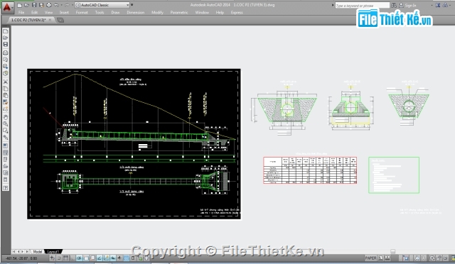The image size is (455, 264).
Task: Toggle Polar tracking in the status bar
Action: [79, 258]
